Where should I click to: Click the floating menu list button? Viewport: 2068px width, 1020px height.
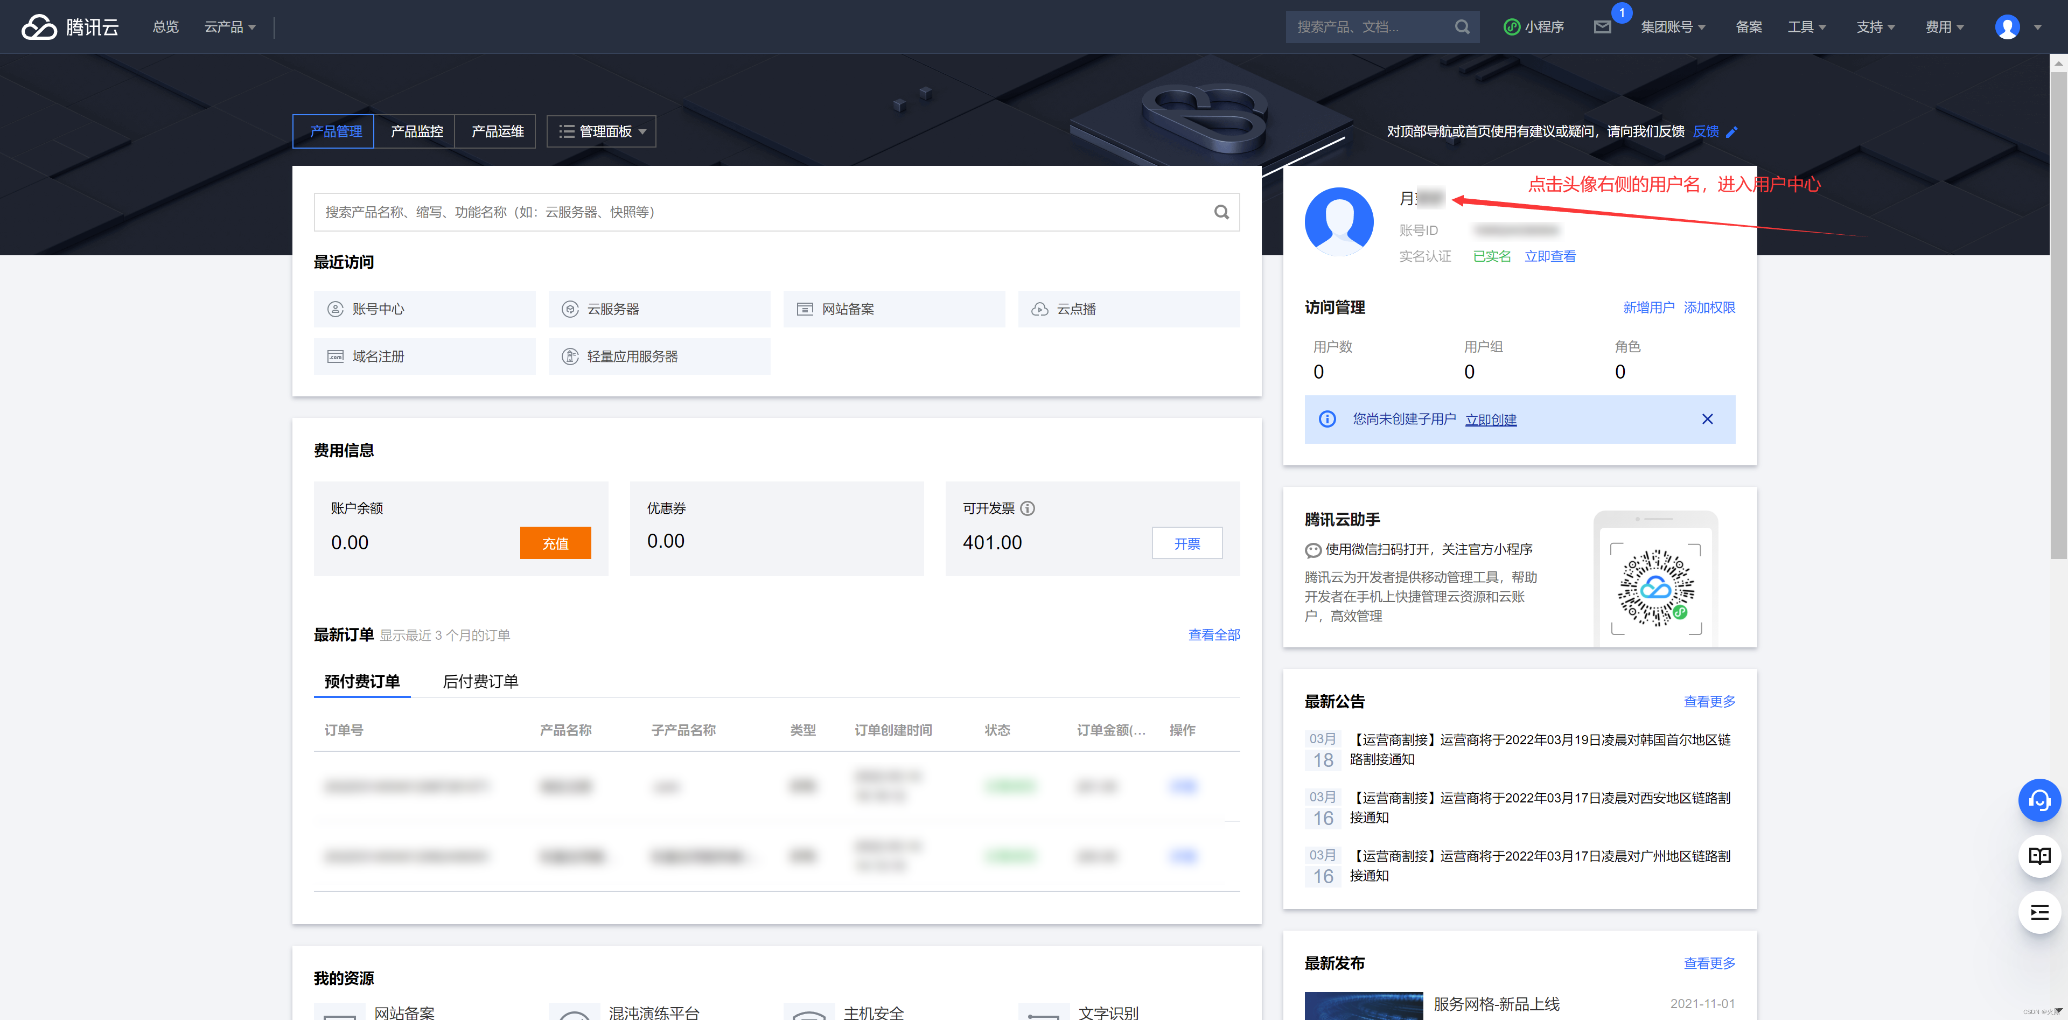(2039, 912)
